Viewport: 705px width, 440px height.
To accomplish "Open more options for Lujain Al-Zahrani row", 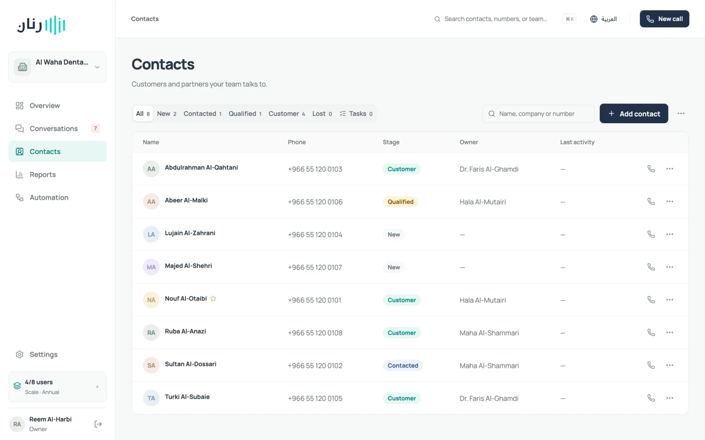I will pos(670,235).
